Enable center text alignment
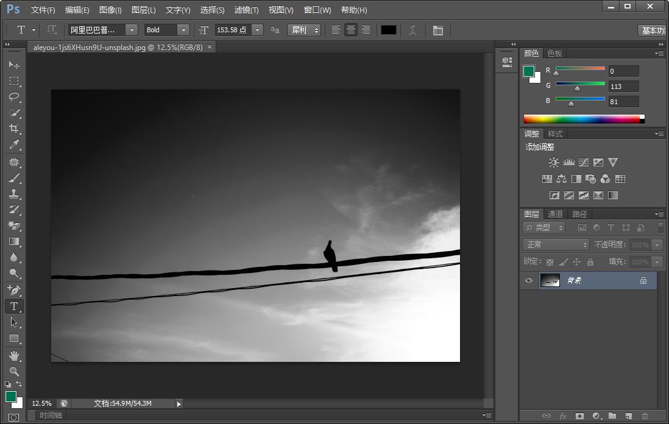Image resolution: width=669 pixels, height=424 pixels. 351,30
